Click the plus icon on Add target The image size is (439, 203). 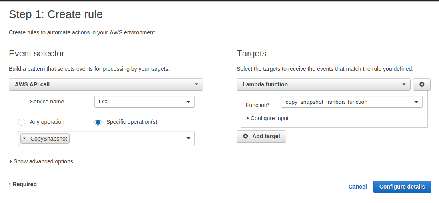click(245, 136)
